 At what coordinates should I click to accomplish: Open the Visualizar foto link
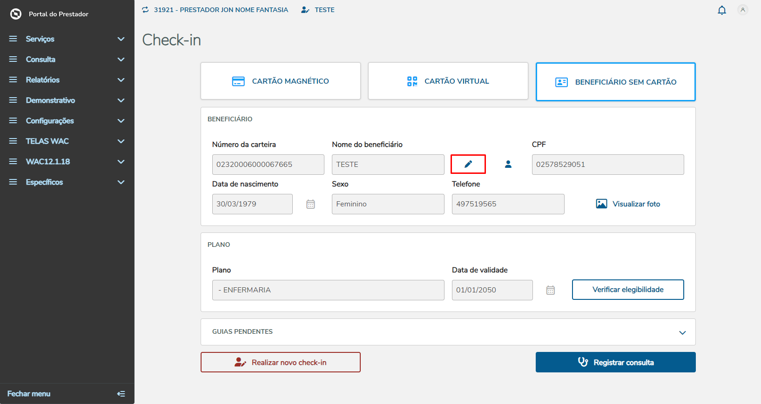click(x=628, y=204)
